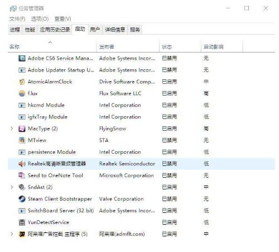Select the Realtek高清晰音频管理器 name text
This screenshot has width=279, height=252.
[57, 164]
